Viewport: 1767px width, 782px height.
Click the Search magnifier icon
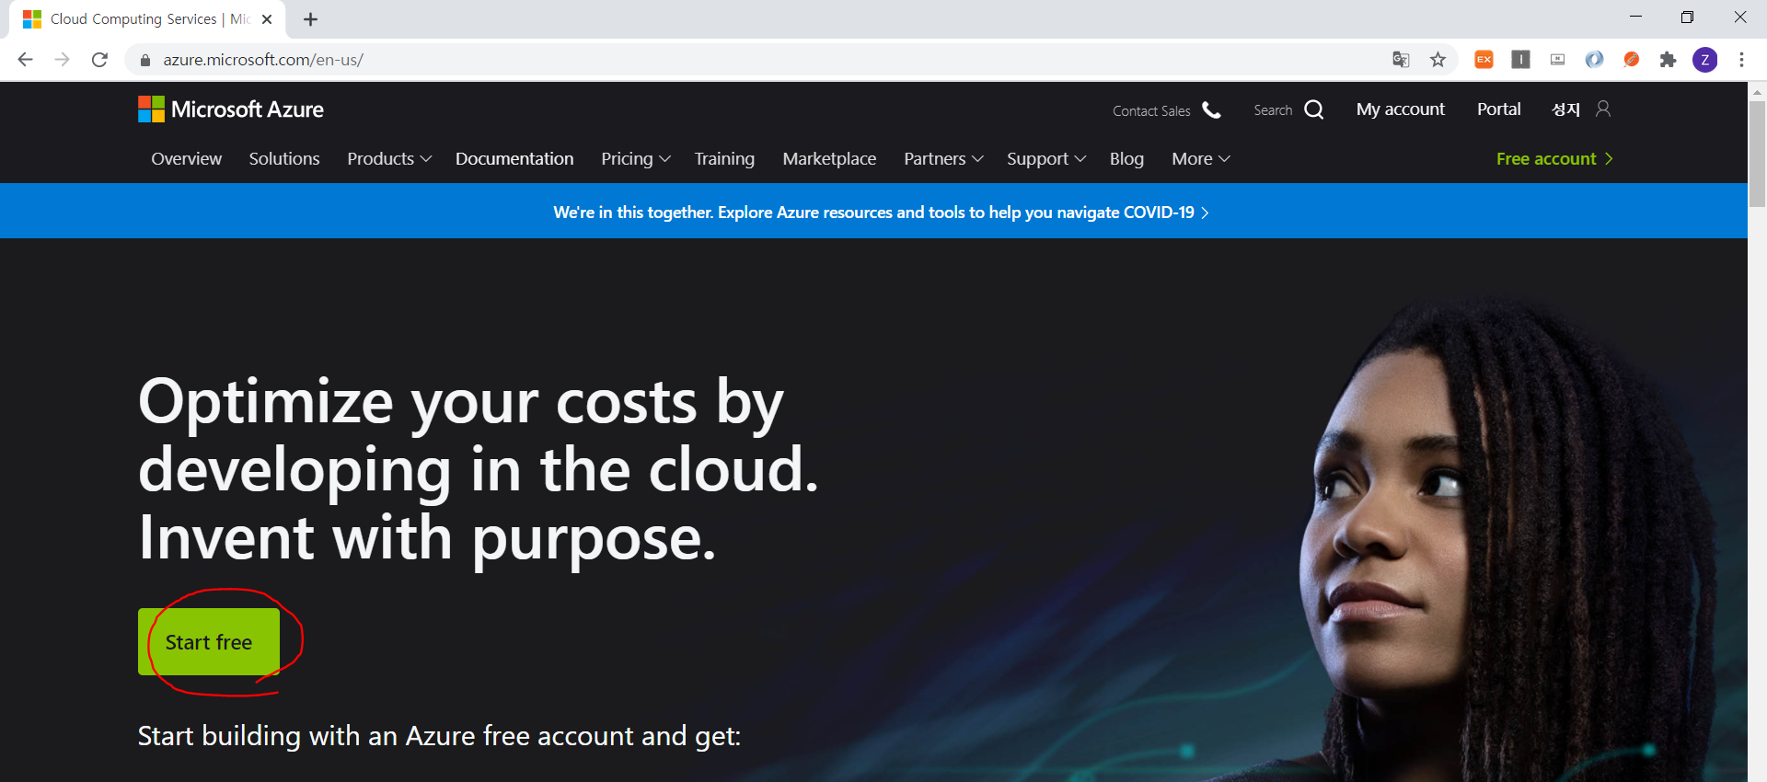coord(1314,109)
